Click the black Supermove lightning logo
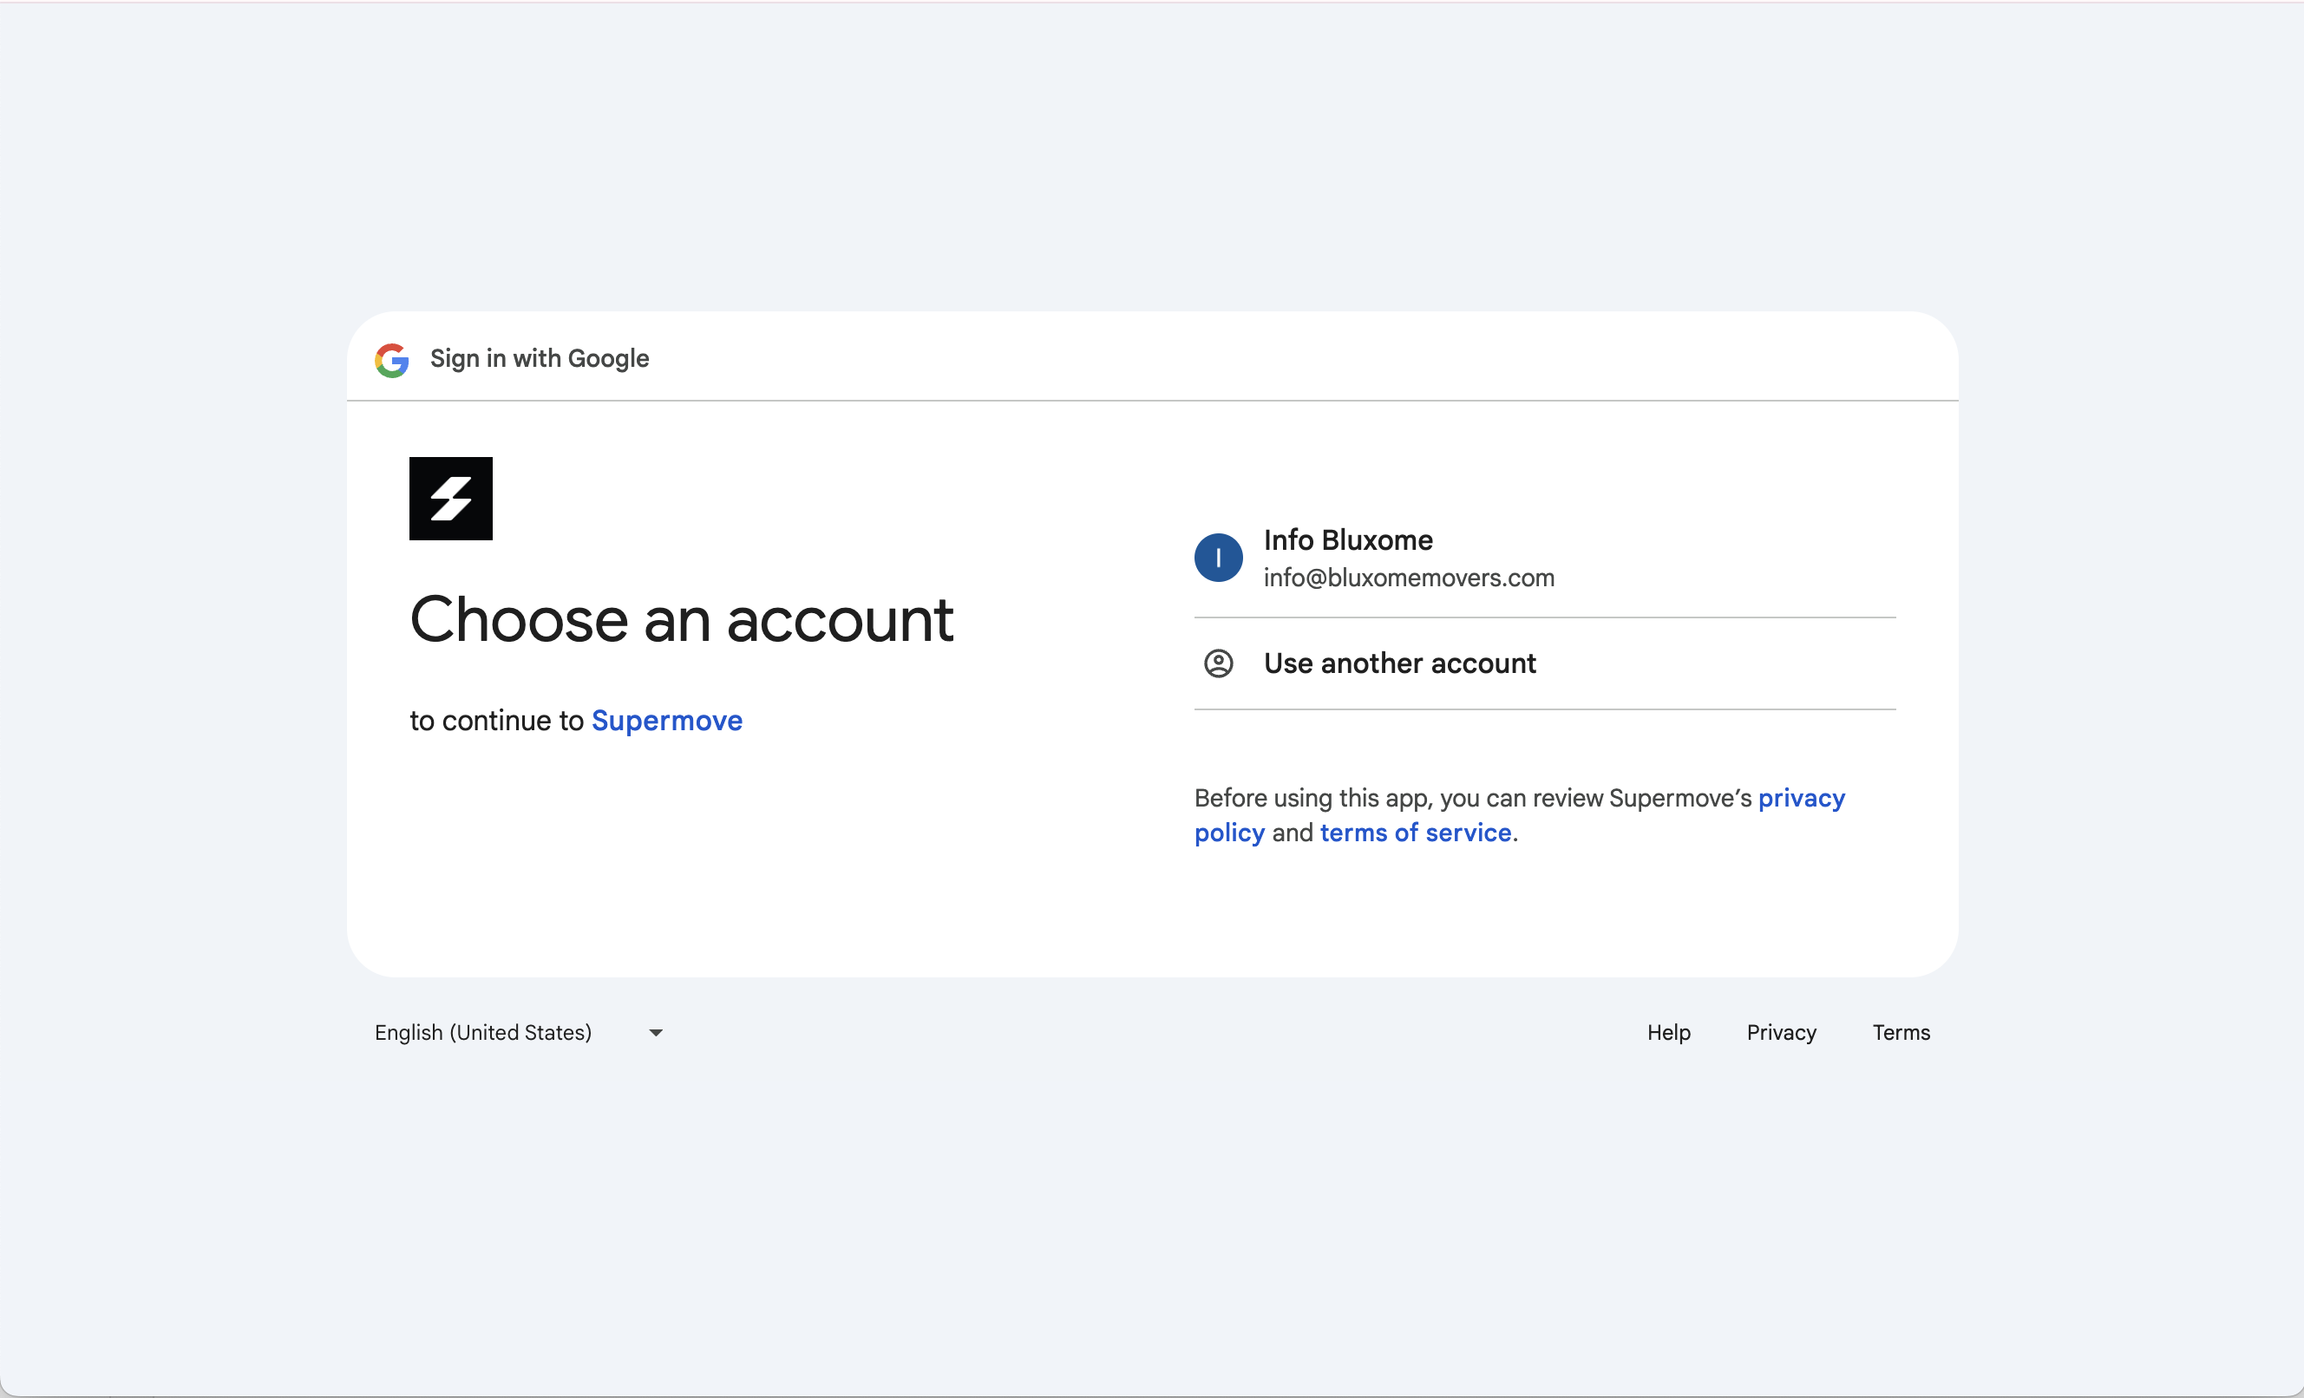Viewport: 2304px width, 1398px height. click(451, 499)
